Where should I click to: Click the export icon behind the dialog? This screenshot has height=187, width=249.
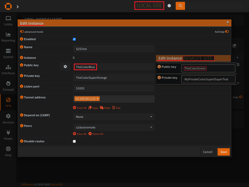click(234, 46)
